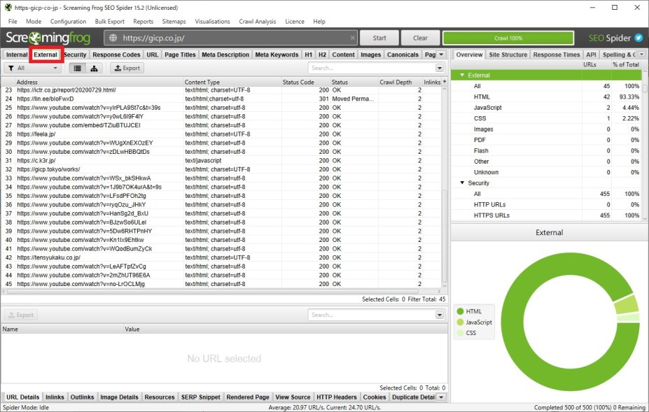
Task: Open the Canonicals tab
Action: click(403, 55)
